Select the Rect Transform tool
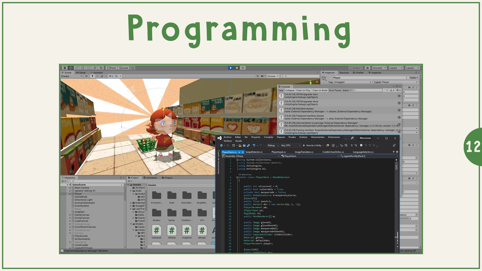The width and height of the screenshot is (482, 271). [x=89, y=68]
